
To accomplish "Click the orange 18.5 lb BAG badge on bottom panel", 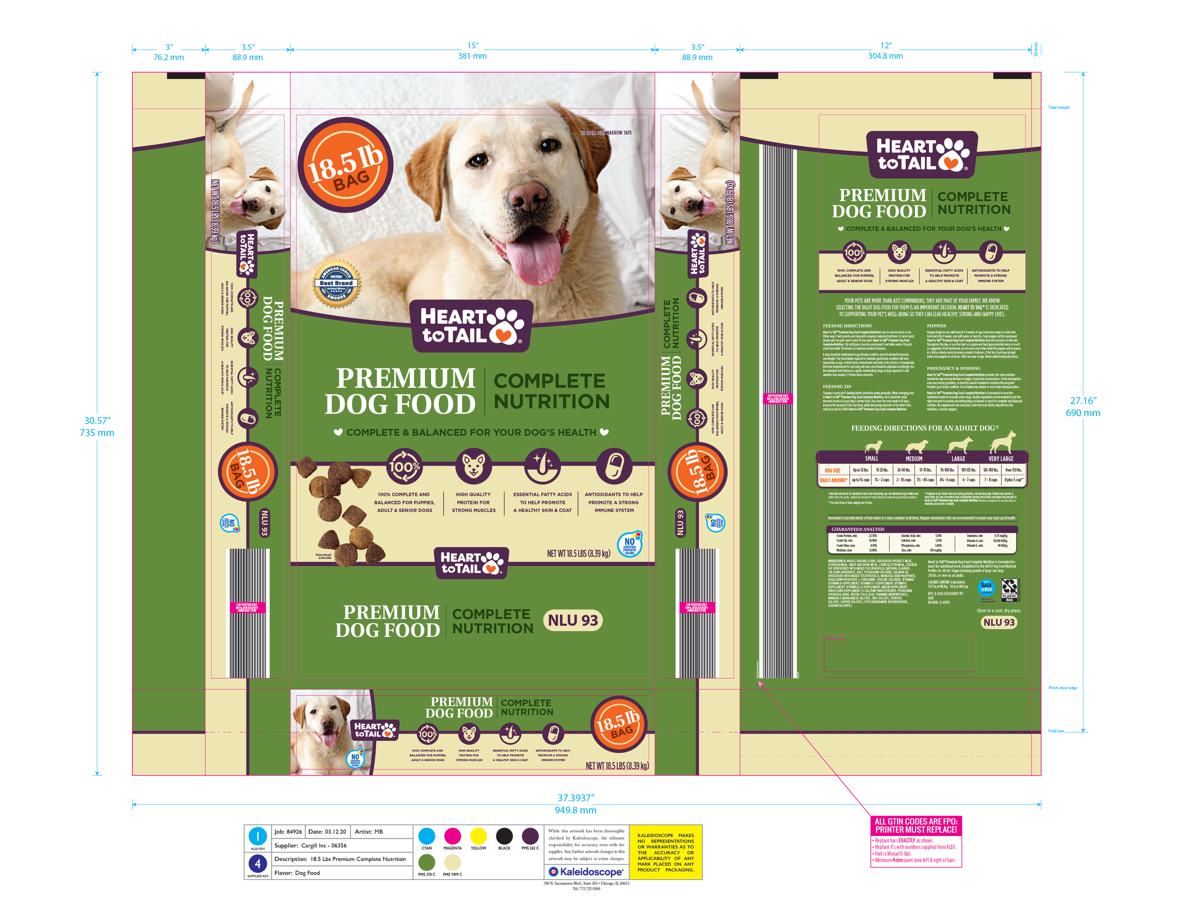I will 618,725.
